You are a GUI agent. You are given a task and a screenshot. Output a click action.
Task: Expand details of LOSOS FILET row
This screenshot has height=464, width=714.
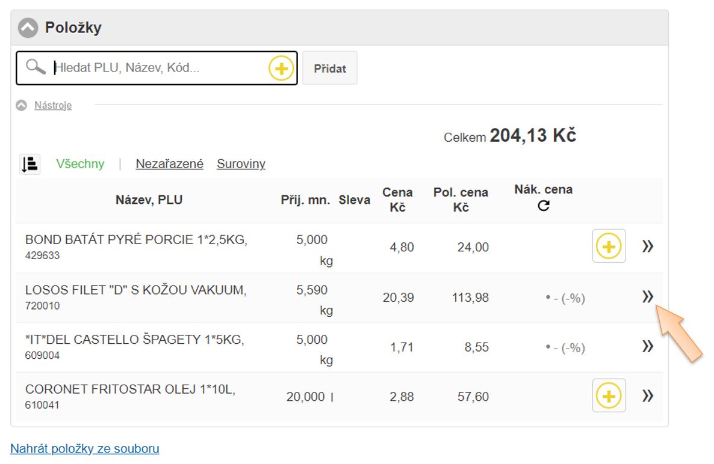[x=647, y=296]
